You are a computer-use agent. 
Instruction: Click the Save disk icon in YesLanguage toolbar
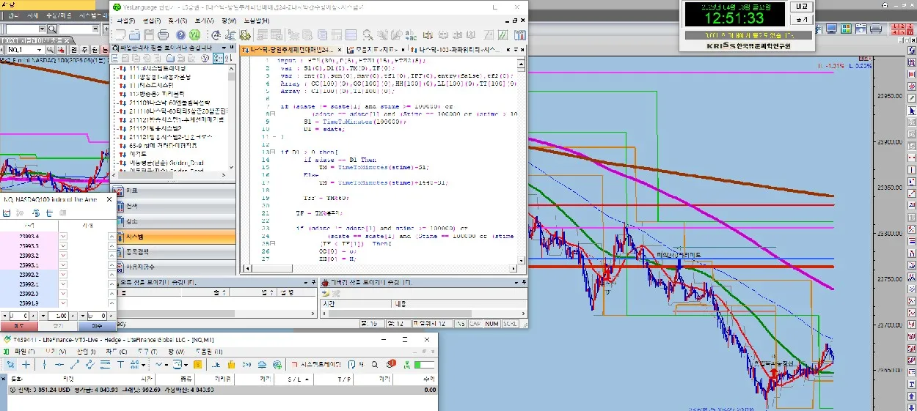[149, 34]
